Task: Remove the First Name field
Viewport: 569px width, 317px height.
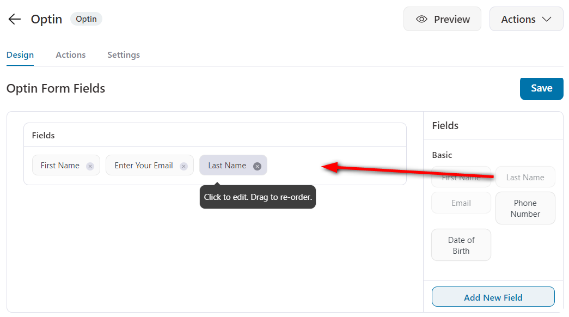Action: 90,166
